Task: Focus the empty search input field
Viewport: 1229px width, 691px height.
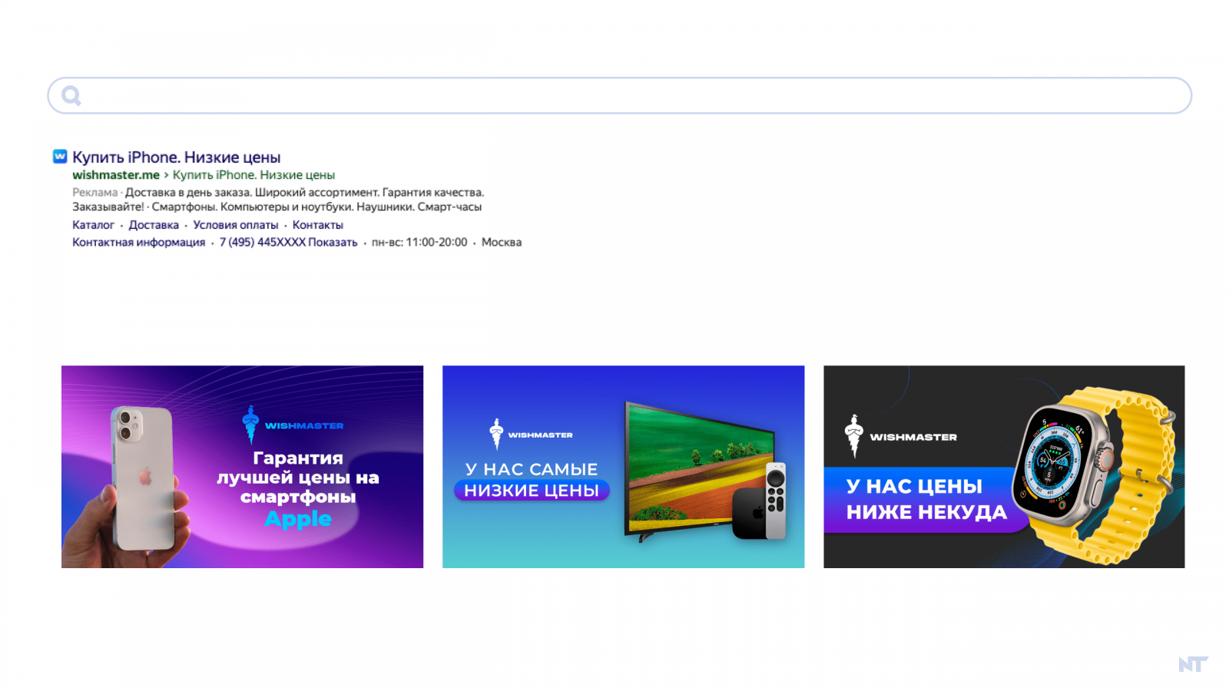Action: click(619, 95)
